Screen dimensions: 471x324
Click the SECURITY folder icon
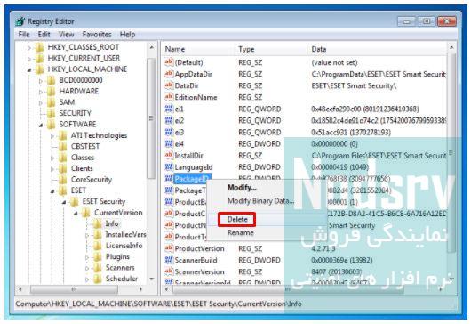pyautogui.click(x=52, y=113)
